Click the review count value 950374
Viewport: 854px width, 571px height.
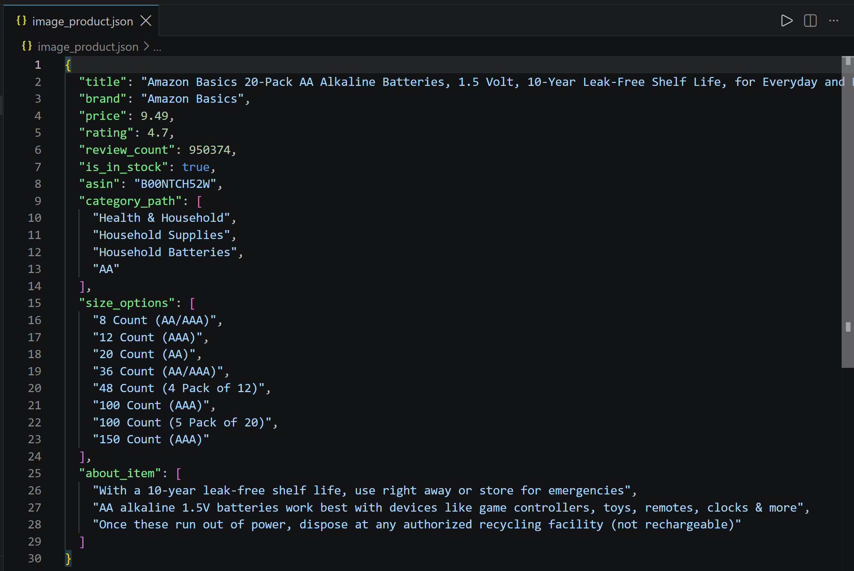pyautogui.click(x=210, y=150)
